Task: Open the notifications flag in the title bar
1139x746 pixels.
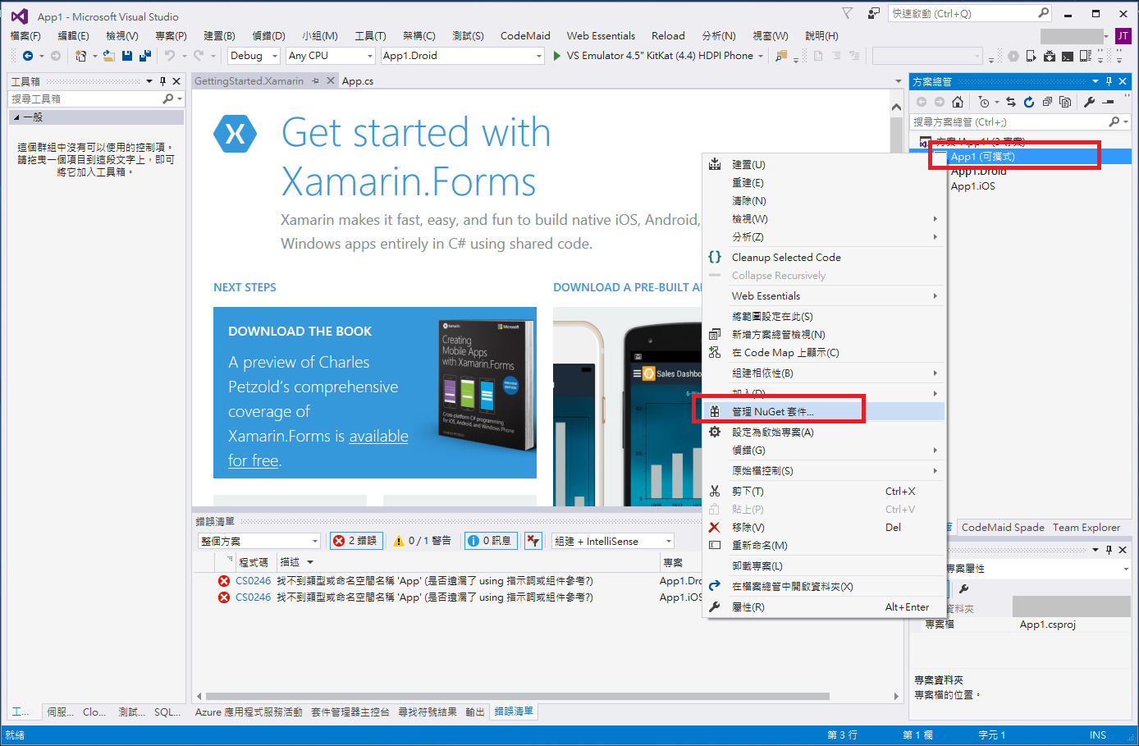Action: point(848,13)
